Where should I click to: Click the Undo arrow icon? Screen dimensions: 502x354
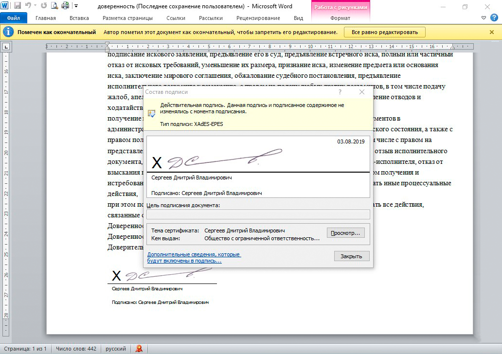click(28, 5)
